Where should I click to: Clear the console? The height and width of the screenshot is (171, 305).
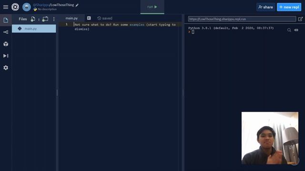coord(296,30)
